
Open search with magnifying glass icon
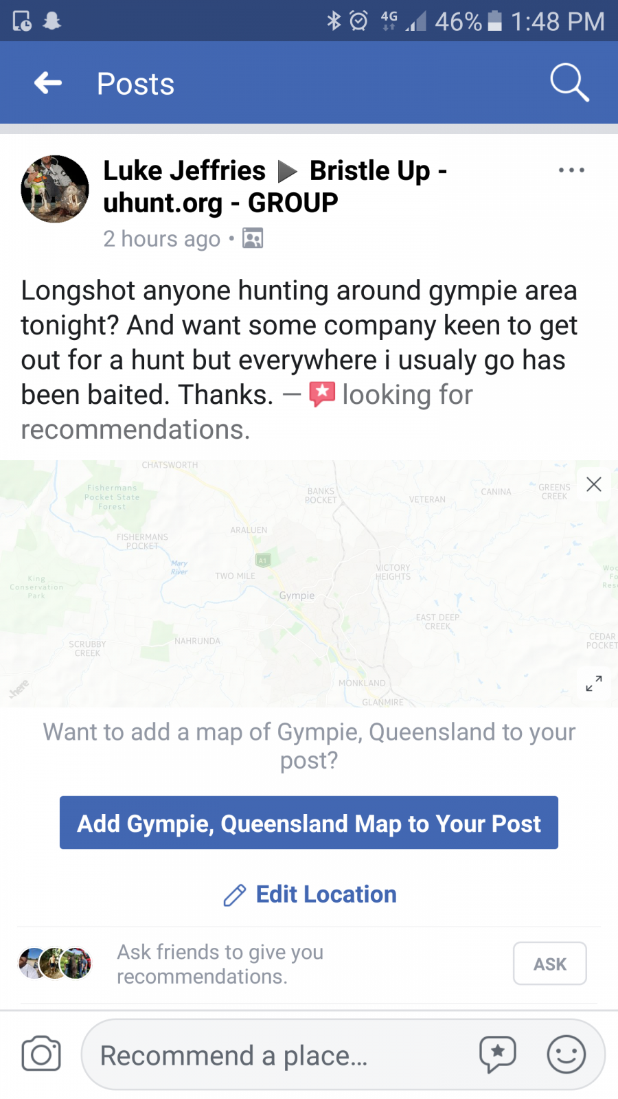(x=569, y=83)
